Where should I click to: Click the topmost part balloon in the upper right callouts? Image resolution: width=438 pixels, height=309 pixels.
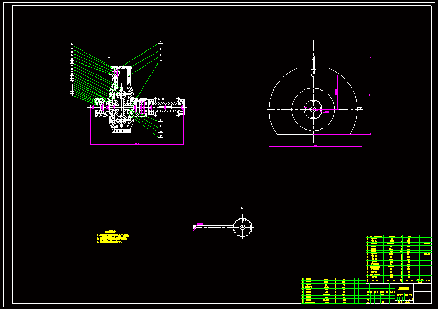tap(160, 42)
